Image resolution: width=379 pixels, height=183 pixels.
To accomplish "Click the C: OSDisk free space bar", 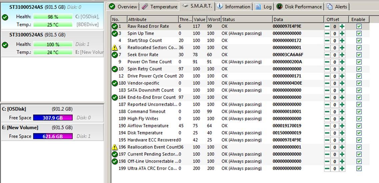I will 53,118.
